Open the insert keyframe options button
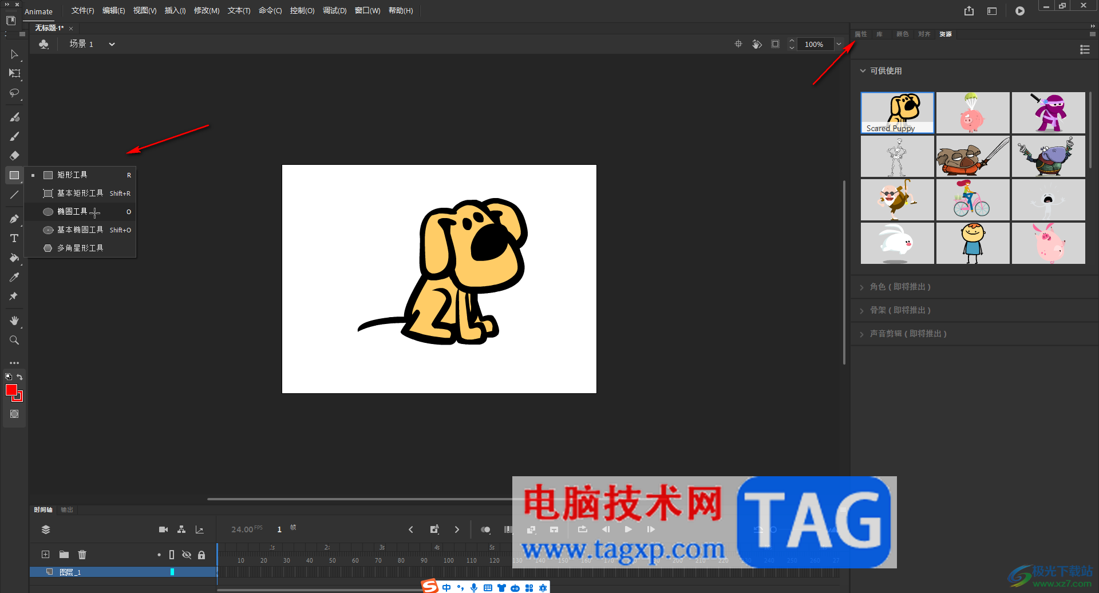Viewport: 1099px width, 593px height. (x=434, y=529)
